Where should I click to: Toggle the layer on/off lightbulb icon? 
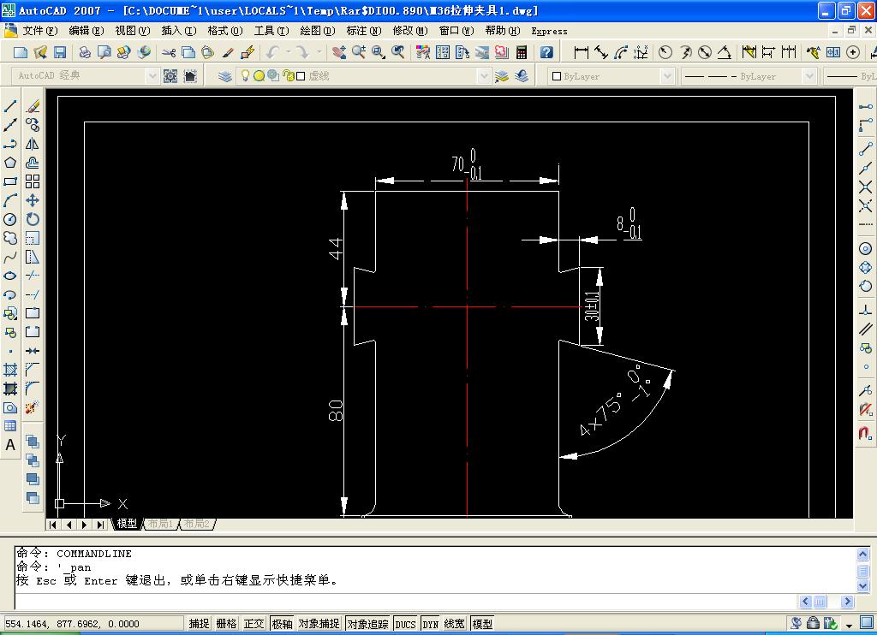[x=244, y=75]
